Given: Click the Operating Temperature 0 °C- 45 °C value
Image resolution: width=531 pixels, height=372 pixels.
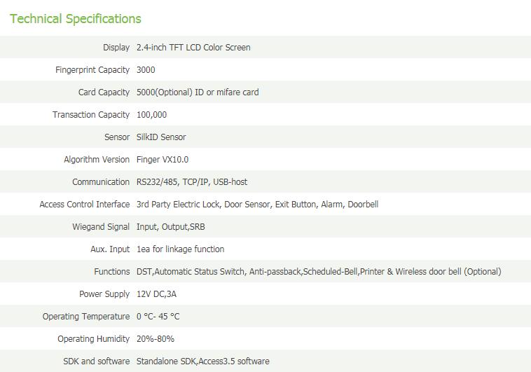Looking at the screenshot, I should 158,317.
